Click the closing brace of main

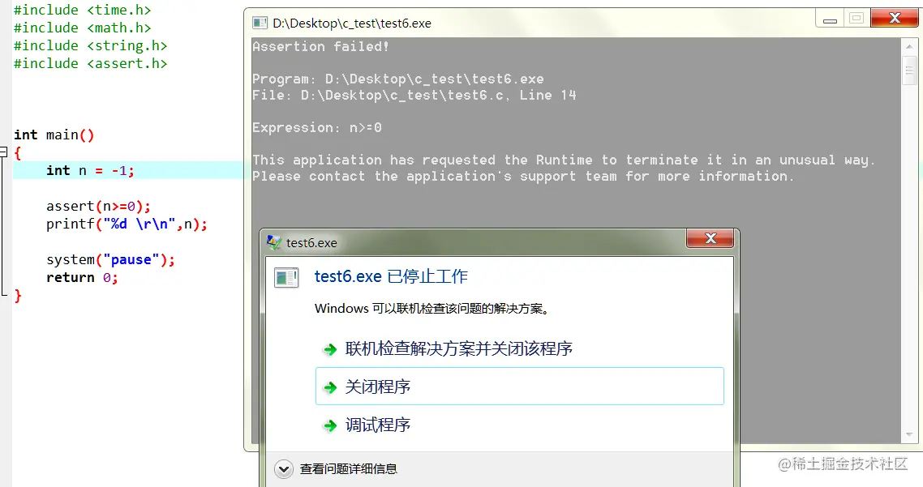pos(18,295)
